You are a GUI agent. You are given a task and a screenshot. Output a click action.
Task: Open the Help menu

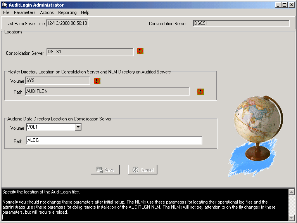[x=85, y=12]
